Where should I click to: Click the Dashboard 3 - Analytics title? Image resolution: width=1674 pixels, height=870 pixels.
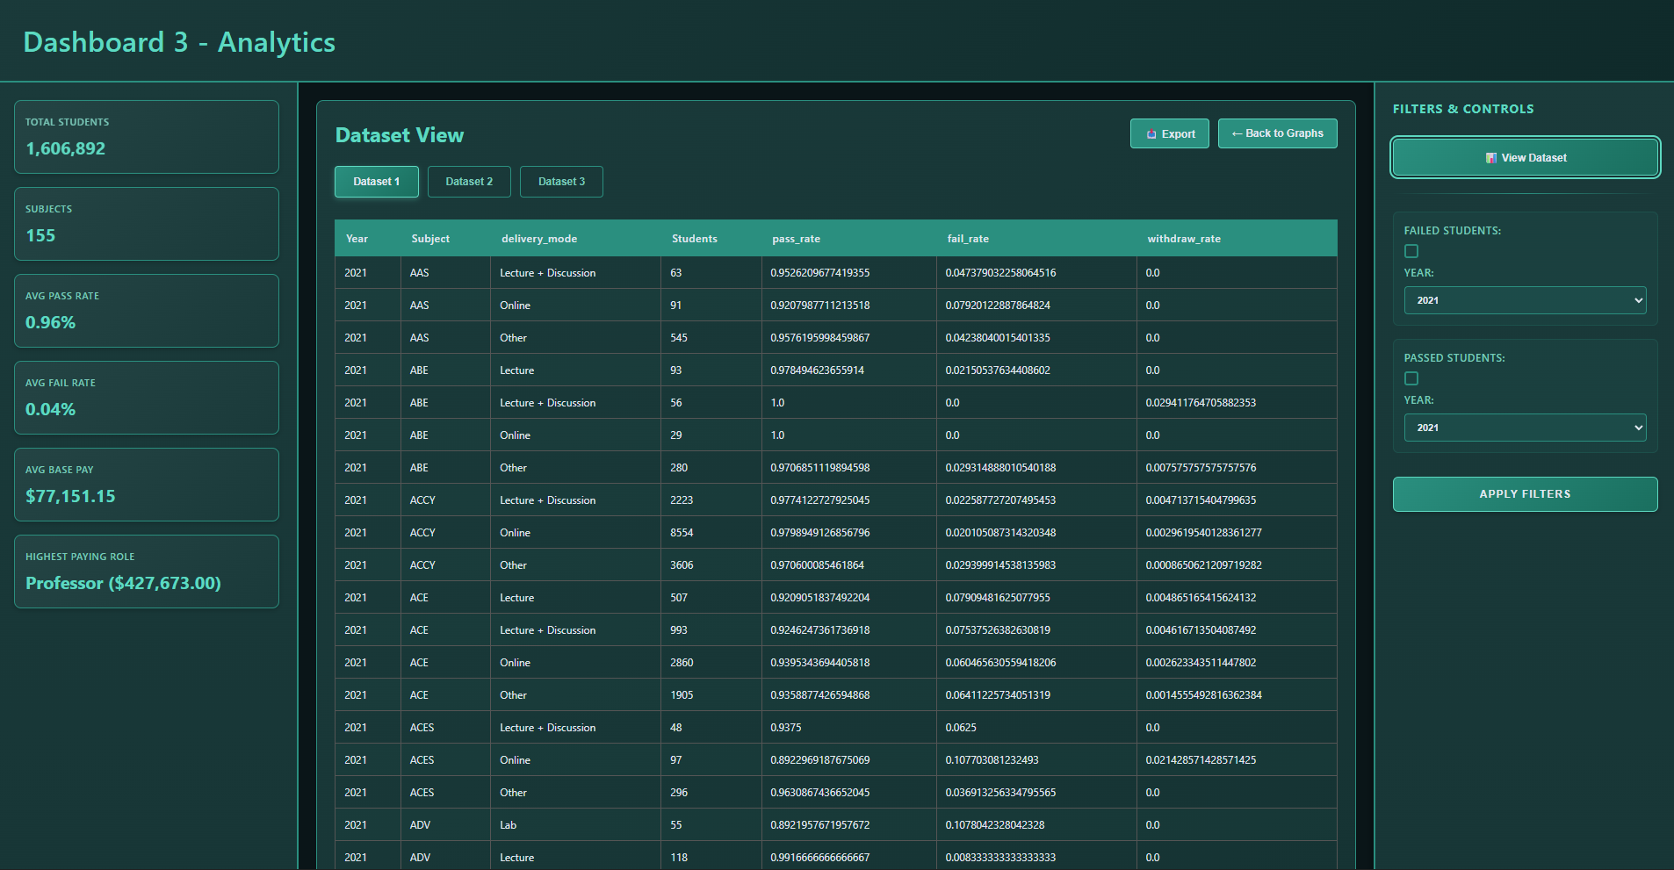pyautogui.click(x=179, y=42)
